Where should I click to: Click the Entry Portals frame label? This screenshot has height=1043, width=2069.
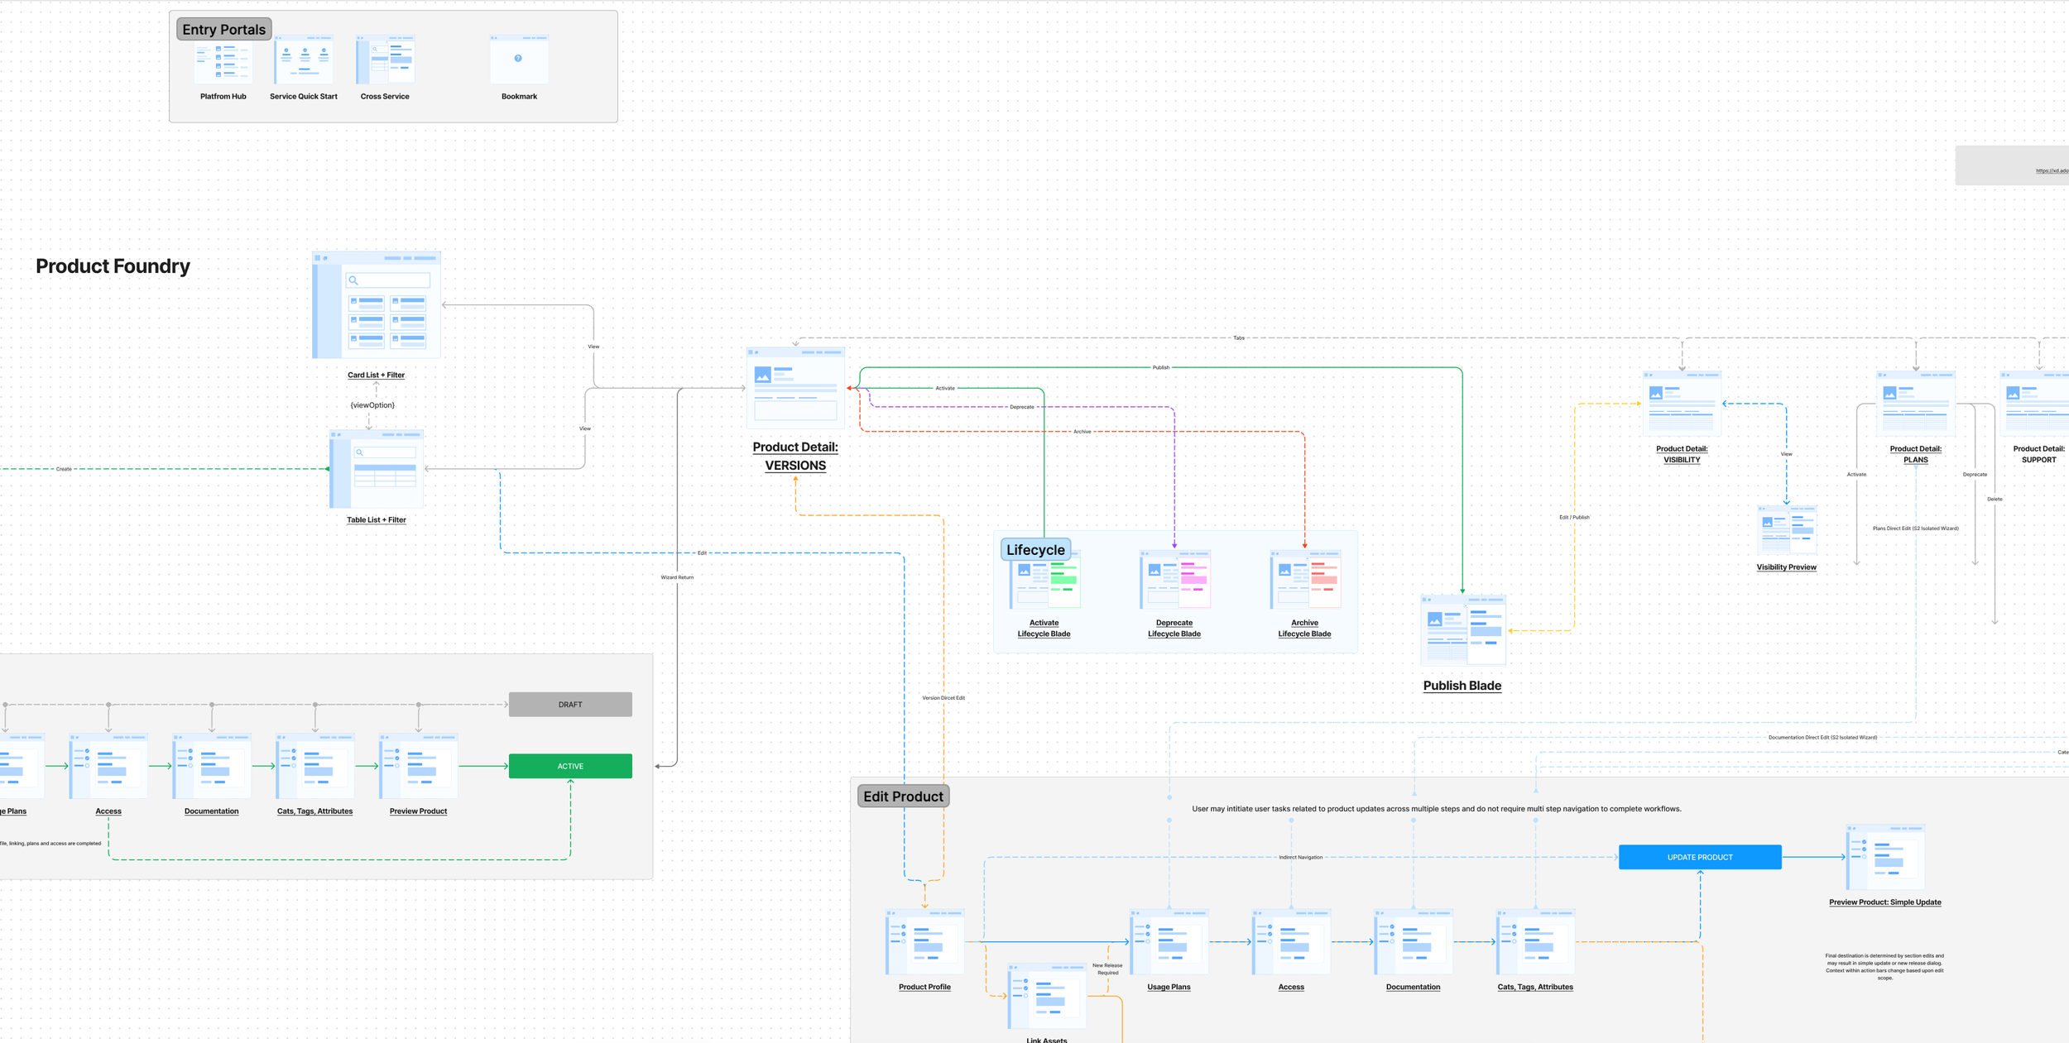[223, 30]
